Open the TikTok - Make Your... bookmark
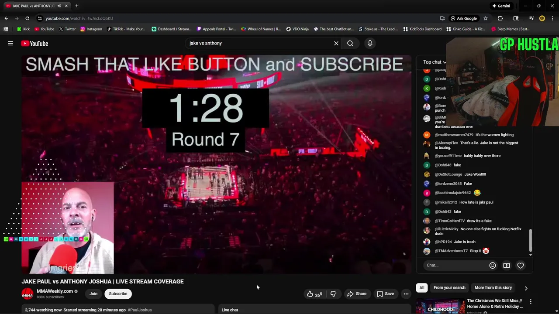Image resolution: width=559 pixels, height=314 pixels. point(126,29)
